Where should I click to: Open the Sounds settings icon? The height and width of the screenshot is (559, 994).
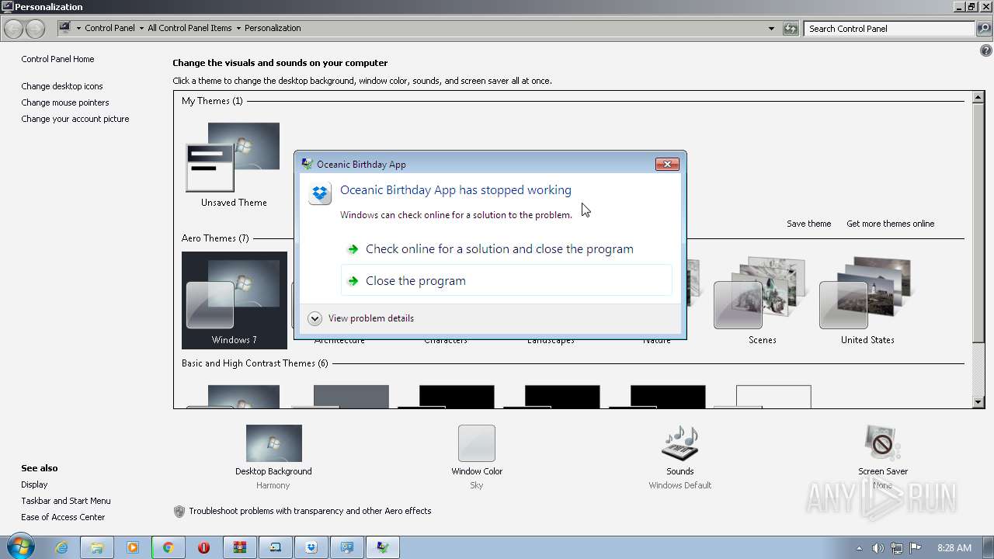pos(680,443)
